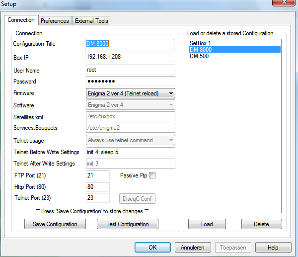Click the Services,Bouquets path field
The image size is (298, 257).
tap(131, 128)
